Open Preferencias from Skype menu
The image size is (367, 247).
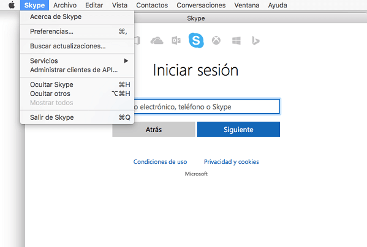(77, 31)
